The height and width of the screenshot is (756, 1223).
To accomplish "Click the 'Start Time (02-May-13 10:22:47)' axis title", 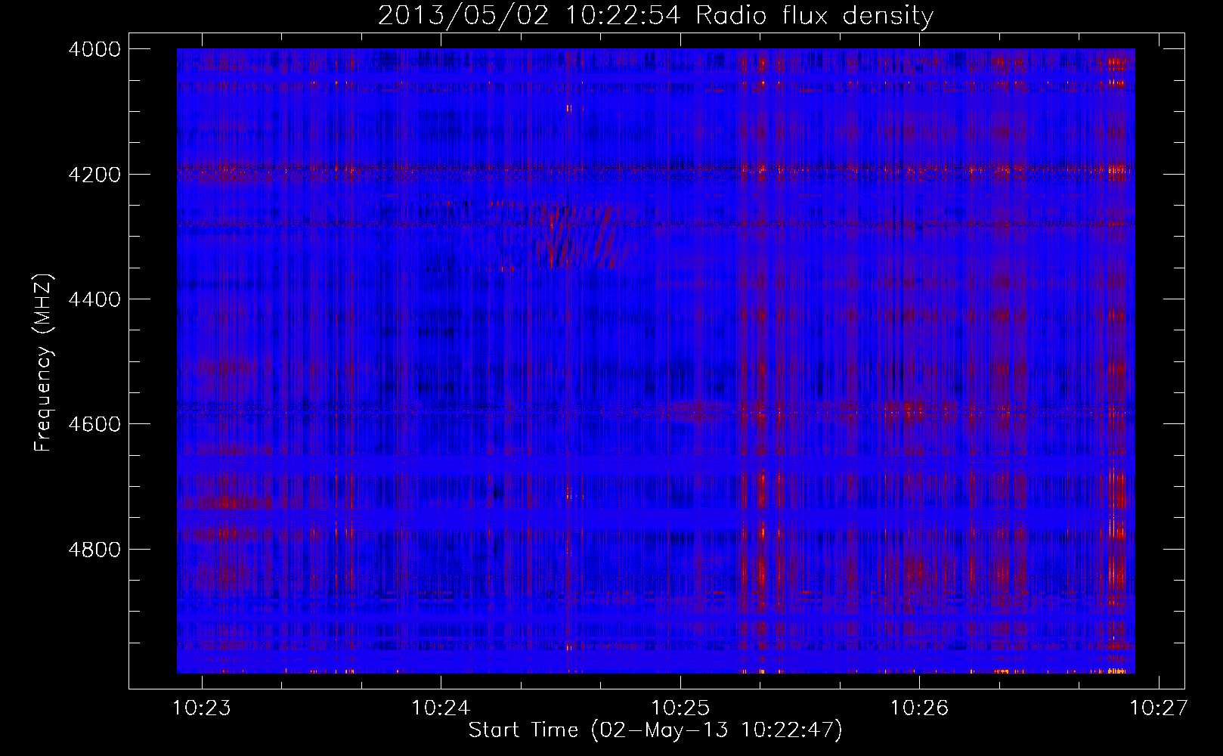I will 655,730.
